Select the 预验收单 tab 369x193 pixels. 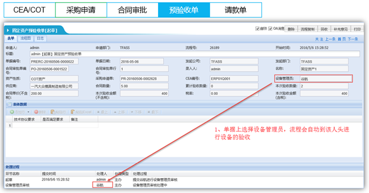pos(184,10)
